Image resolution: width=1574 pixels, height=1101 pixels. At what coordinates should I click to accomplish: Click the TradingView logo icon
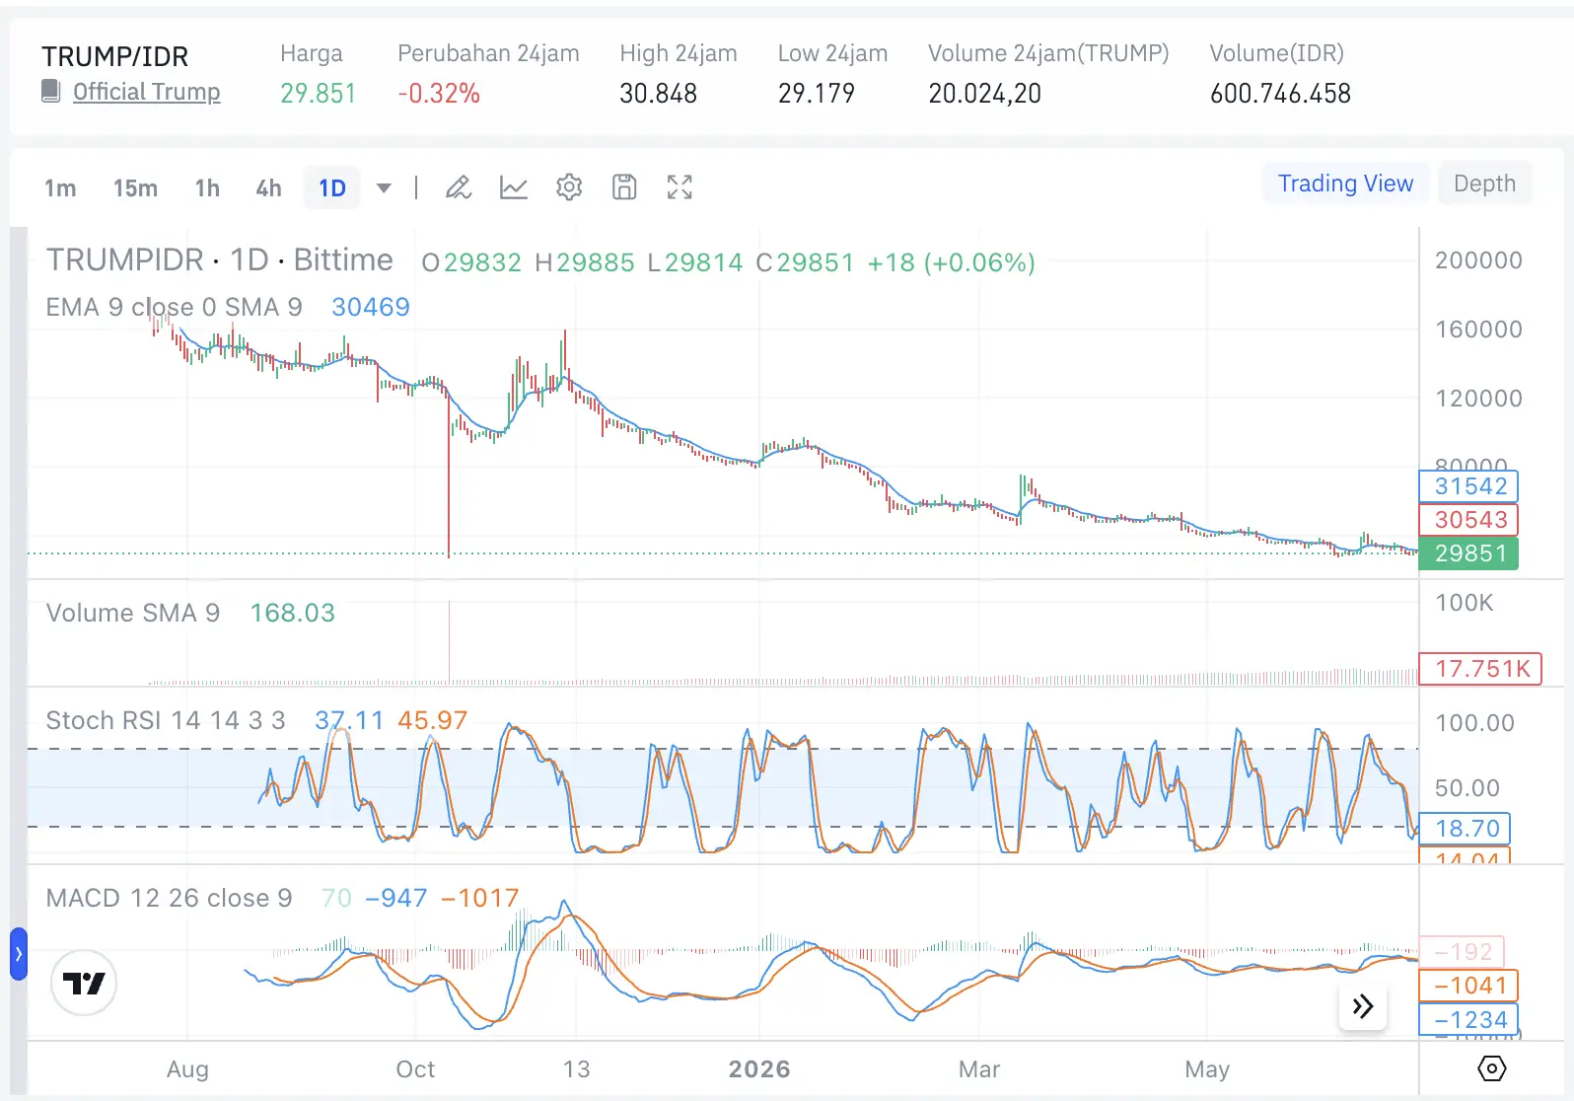tap(84, 983)
